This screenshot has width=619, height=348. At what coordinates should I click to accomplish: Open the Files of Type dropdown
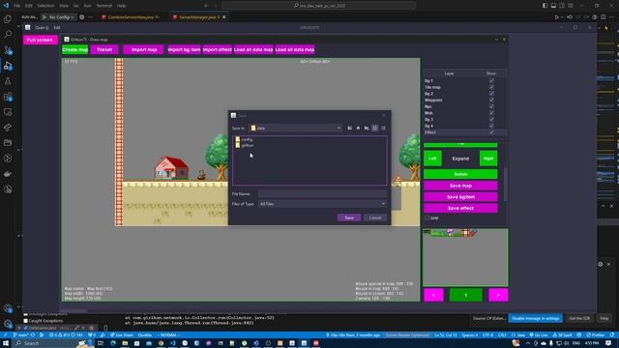coord(322,204)
